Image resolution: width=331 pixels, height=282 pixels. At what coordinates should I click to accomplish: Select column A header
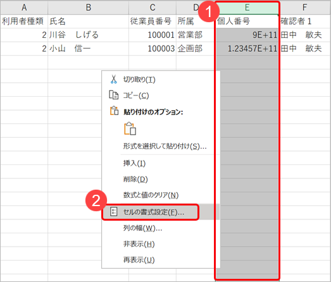(x=24, y=8)
